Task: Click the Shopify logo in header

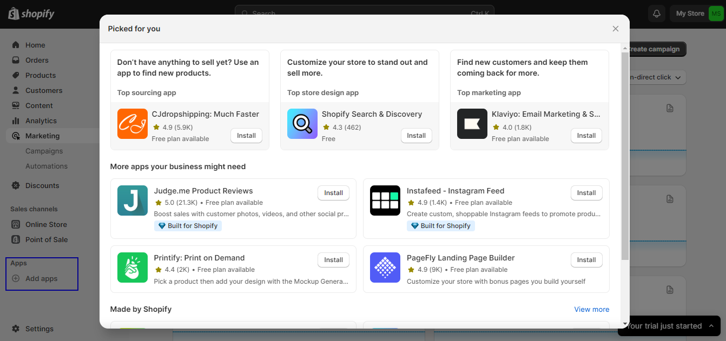Action: click(31, 14)
